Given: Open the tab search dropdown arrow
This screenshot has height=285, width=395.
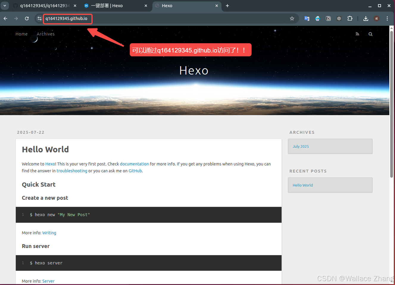Looking at the screenshot, I should pos(5,6).
